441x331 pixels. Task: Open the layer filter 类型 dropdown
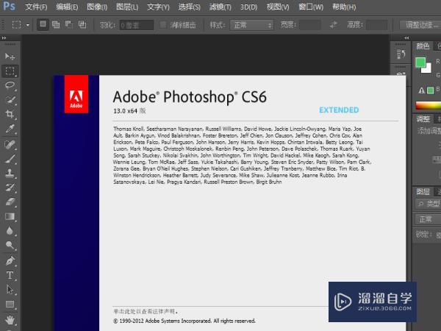point(428,204)
